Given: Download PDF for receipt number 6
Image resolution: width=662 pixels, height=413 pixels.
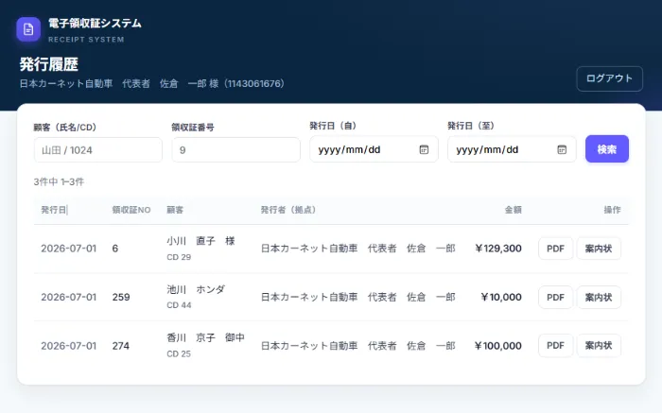Looking at the screenshot, I should pyautogui.click(x=555, y=249).
